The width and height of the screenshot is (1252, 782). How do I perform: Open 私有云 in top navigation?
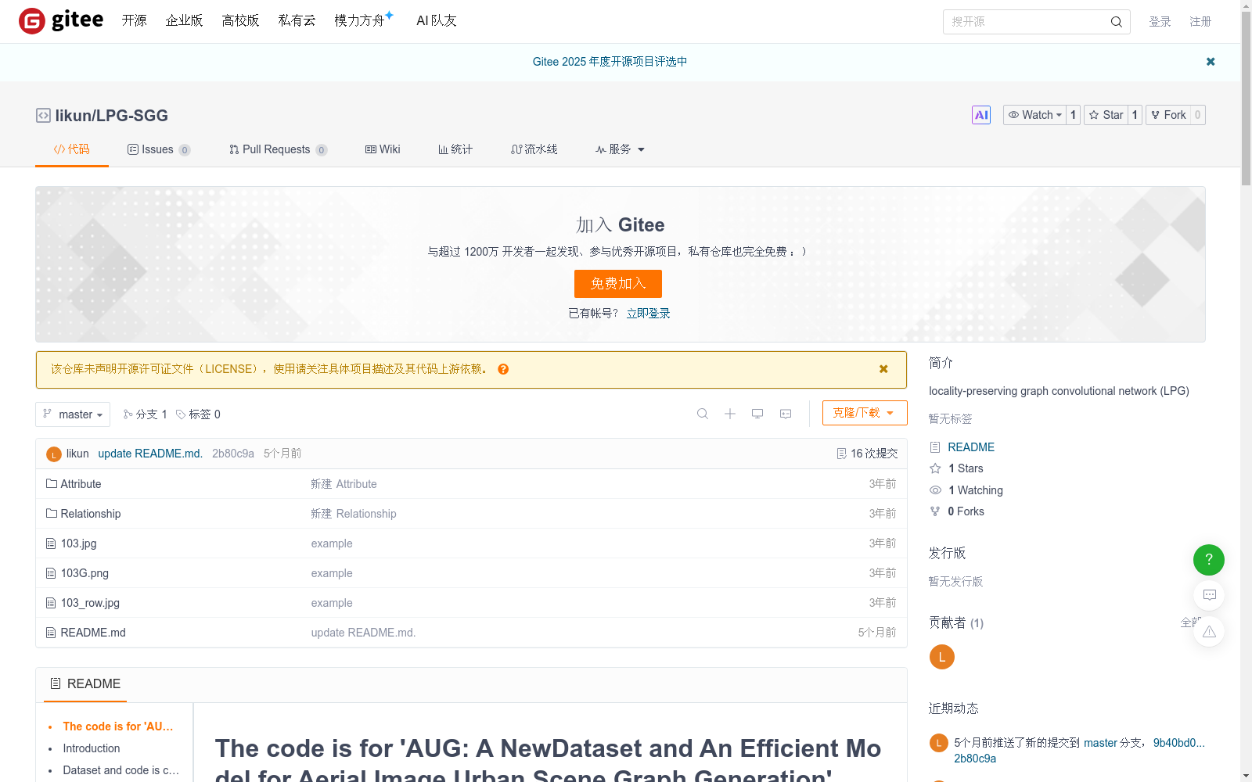tap(297, 21)
